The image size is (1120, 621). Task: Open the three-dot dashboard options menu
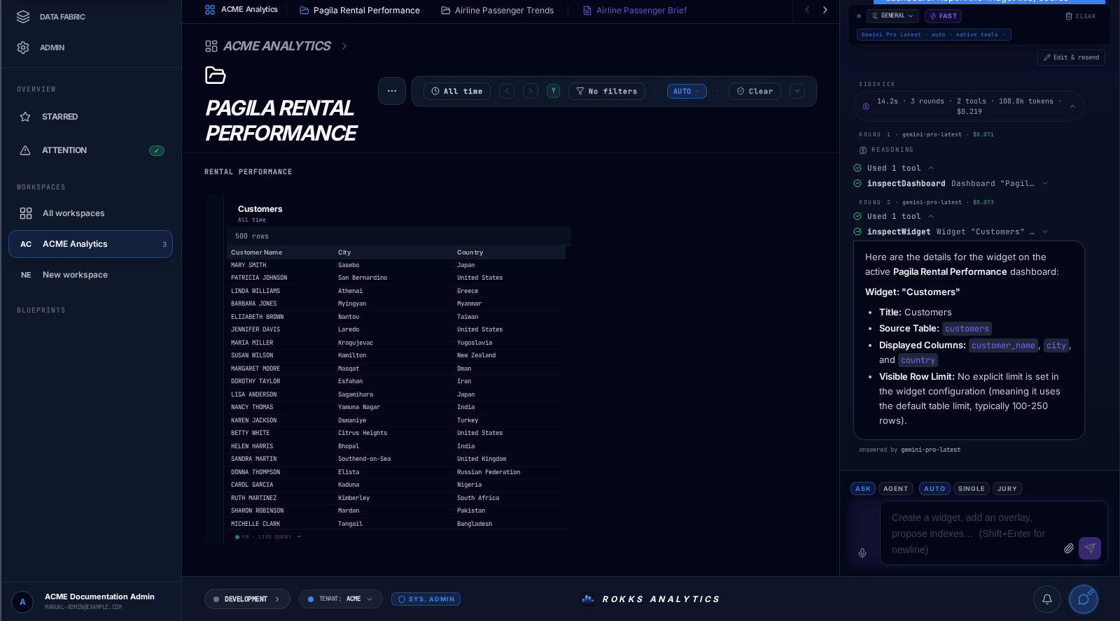click(x=392, y=91)
